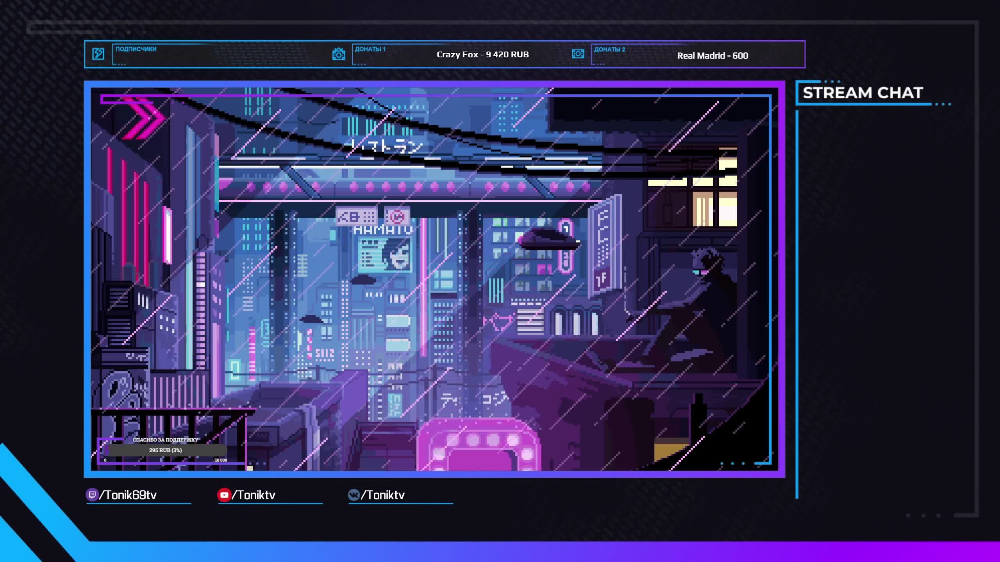This screenshot has height=562, width=1000.
Task: Click the Crazy Fox 9 420 RUB donation
Action: point(482,55)
